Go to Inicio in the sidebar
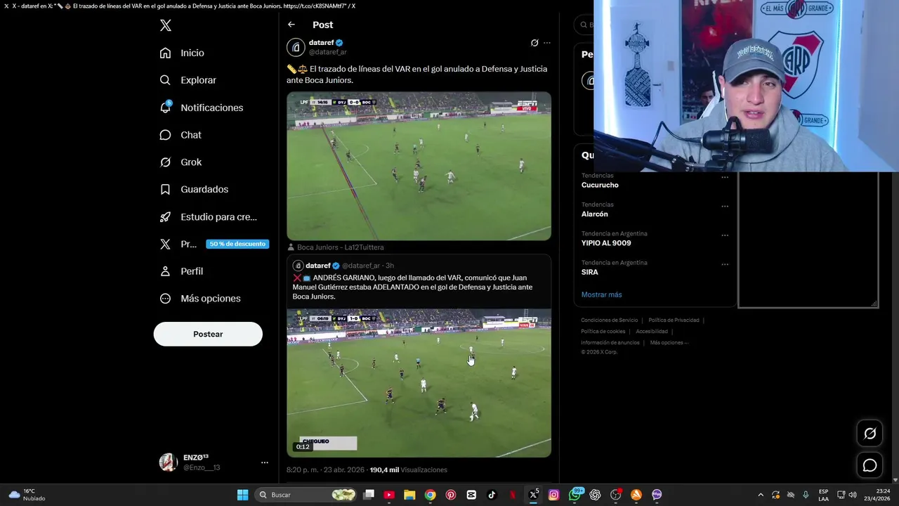899x506 pixels. pyautogui.click(x=182, y=53)
